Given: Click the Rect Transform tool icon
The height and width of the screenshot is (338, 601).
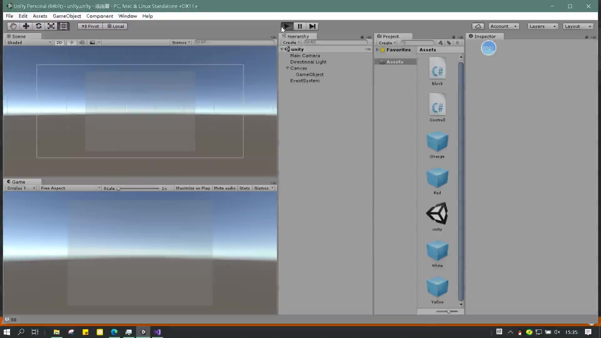Looking at the screenshot, I should pyautogui.click(x=64, y=26).
